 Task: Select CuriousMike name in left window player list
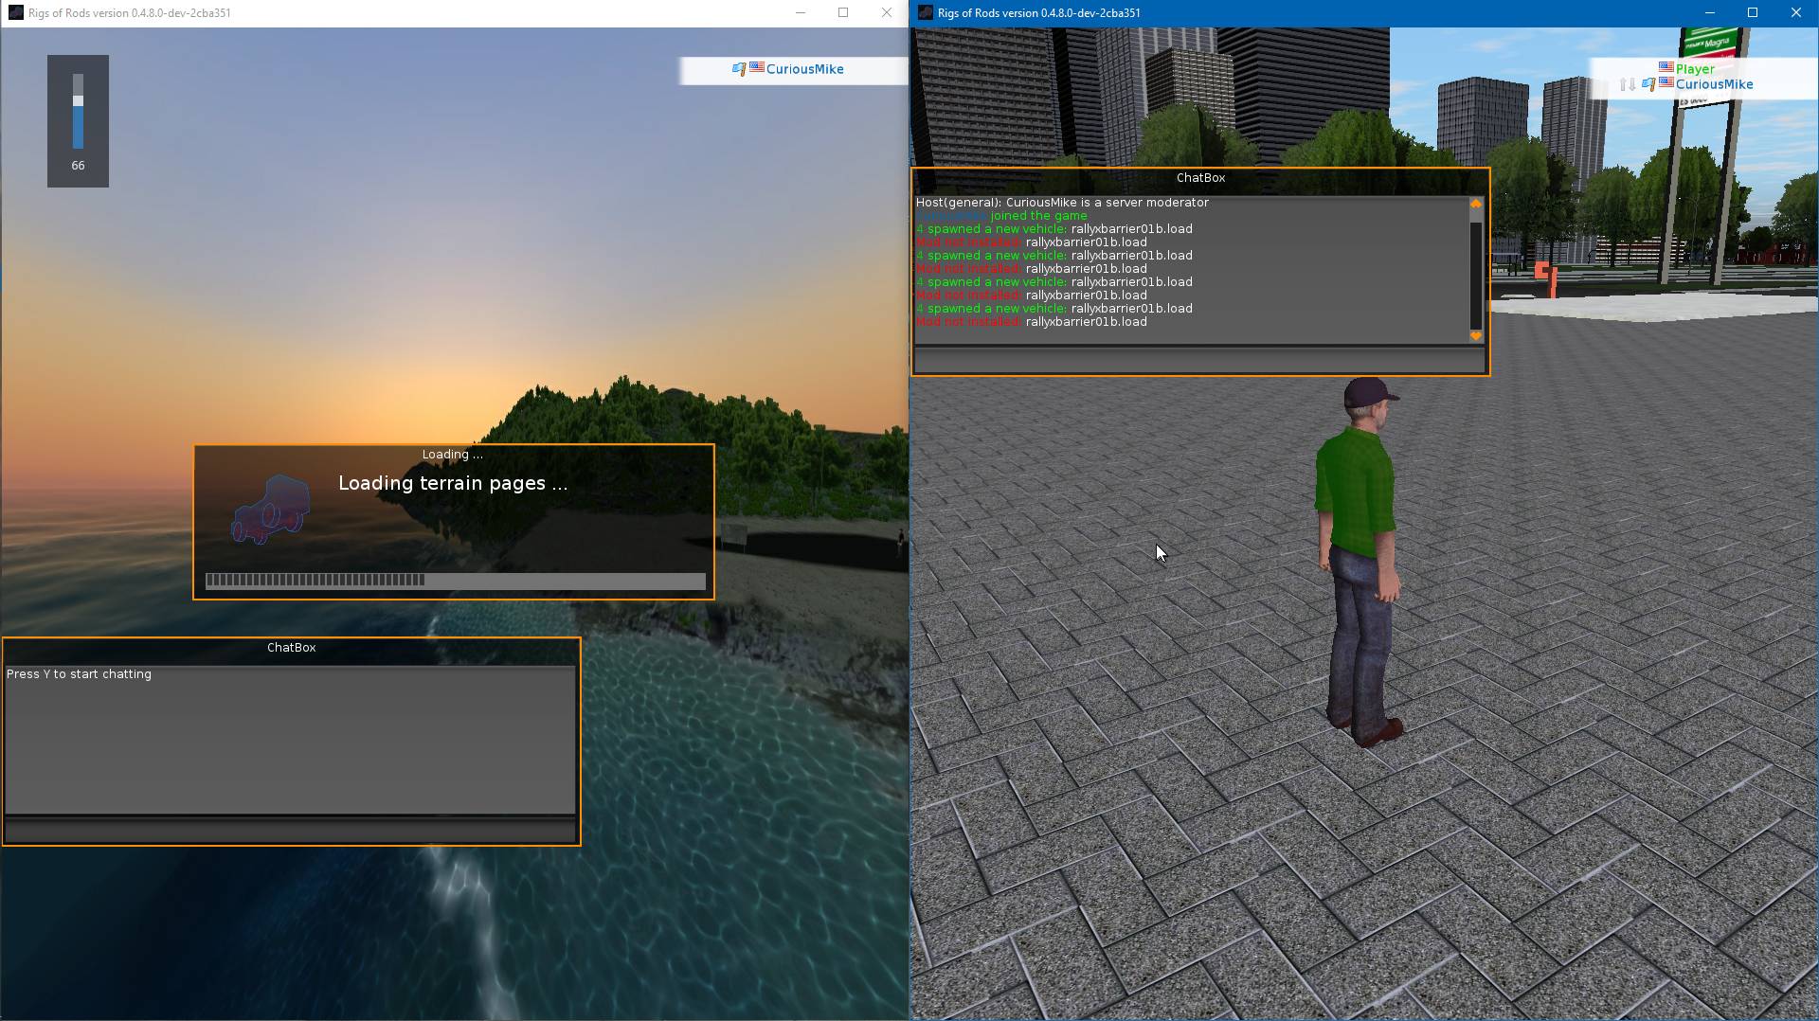pyautogui.click(x=804, y=69)
